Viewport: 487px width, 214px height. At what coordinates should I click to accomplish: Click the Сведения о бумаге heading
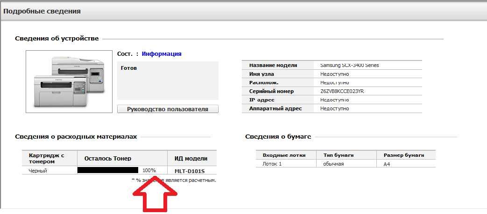(x=278, y=136)
